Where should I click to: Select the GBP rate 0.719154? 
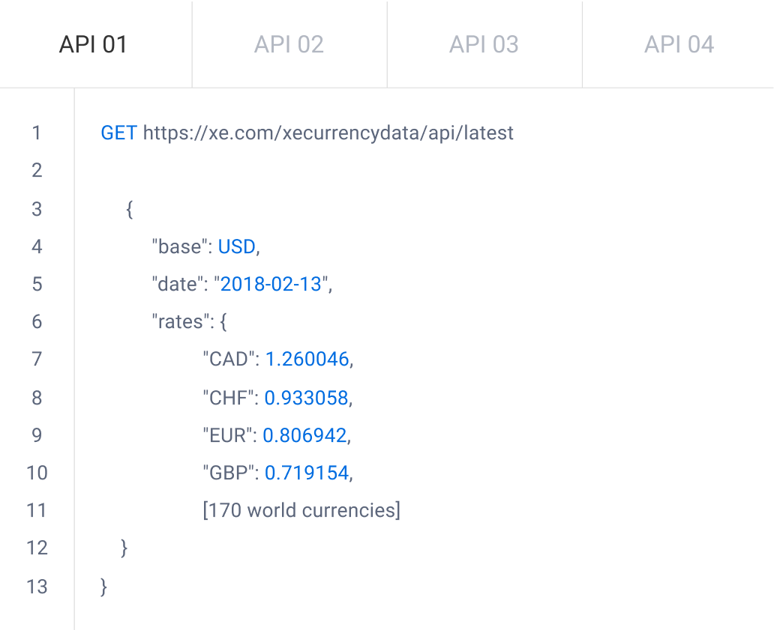click(307, 473)
